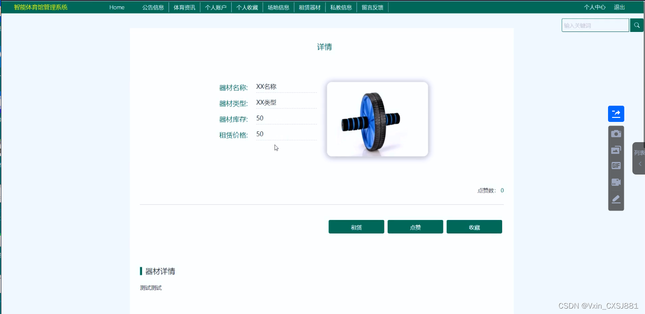Click the 详情 page heading
Screen dimensions: 645x314
coord(325,47)
